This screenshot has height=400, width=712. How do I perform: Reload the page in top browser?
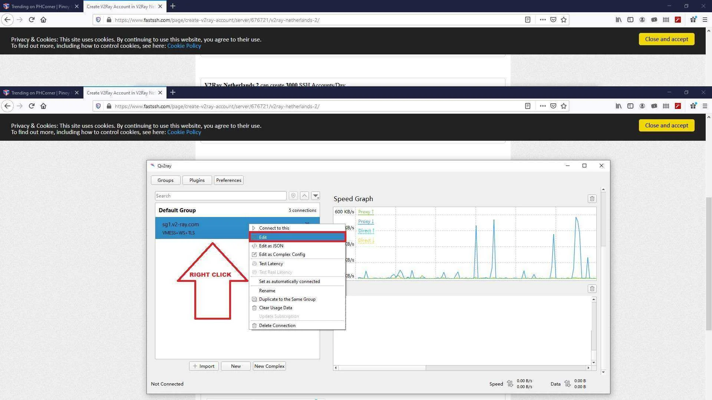[x=32, y=20]
